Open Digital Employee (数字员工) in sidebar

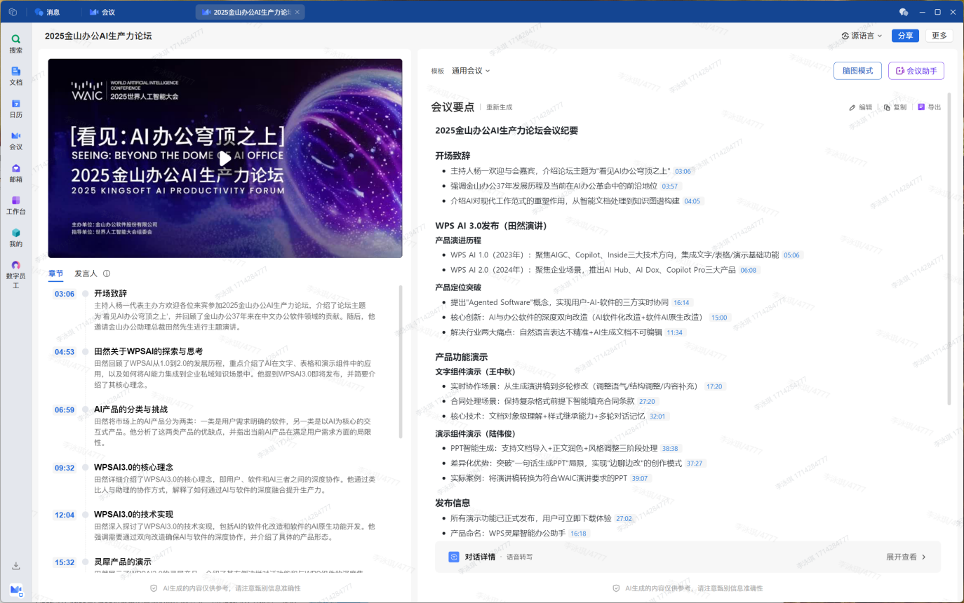[15, 274]
